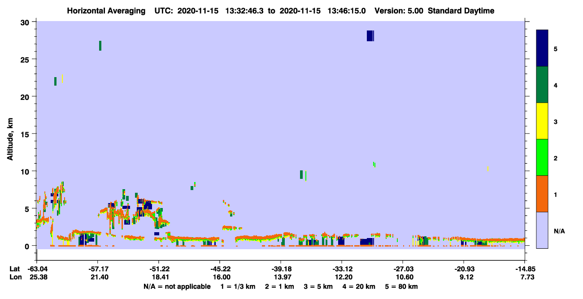
Task: Click the colorbar label '4'
Action: click(x=556, y=85)
